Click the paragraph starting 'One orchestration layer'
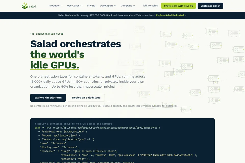245x163 pixels. [88, 81]
